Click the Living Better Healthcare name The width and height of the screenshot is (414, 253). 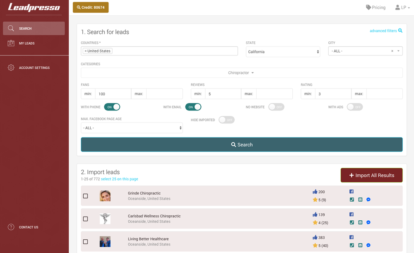pyautogui.click(x=148, y=239)
